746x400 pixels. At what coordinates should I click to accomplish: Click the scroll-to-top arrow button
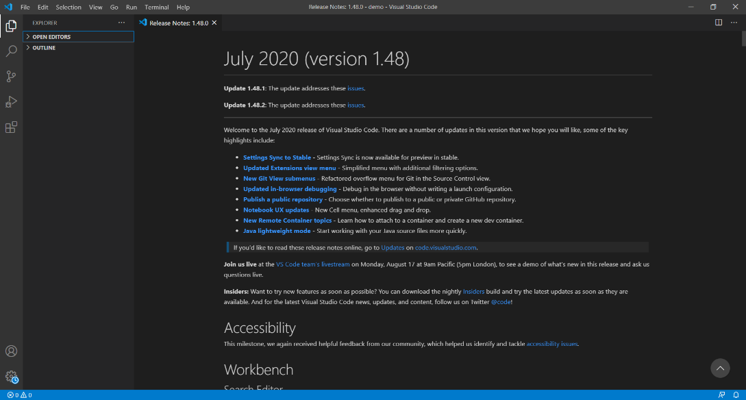pos(720,368)
